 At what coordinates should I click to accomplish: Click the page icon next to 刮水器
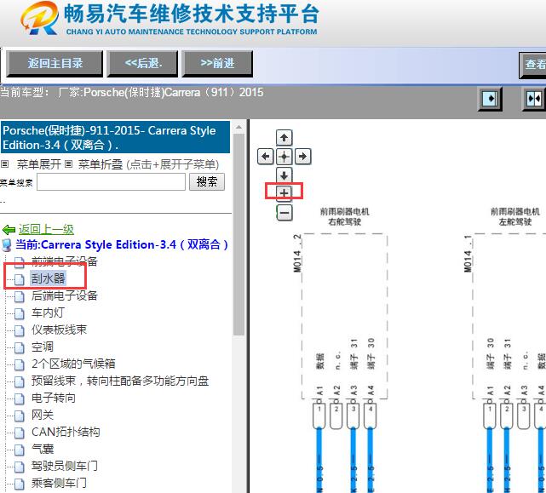[x=20, y=279]
